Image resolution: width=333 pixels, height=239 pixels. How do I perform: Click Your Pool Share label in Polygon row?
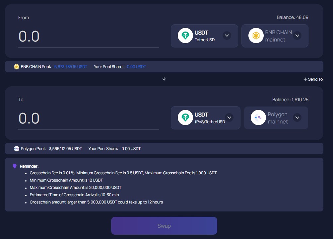click(x=103, y=149)
